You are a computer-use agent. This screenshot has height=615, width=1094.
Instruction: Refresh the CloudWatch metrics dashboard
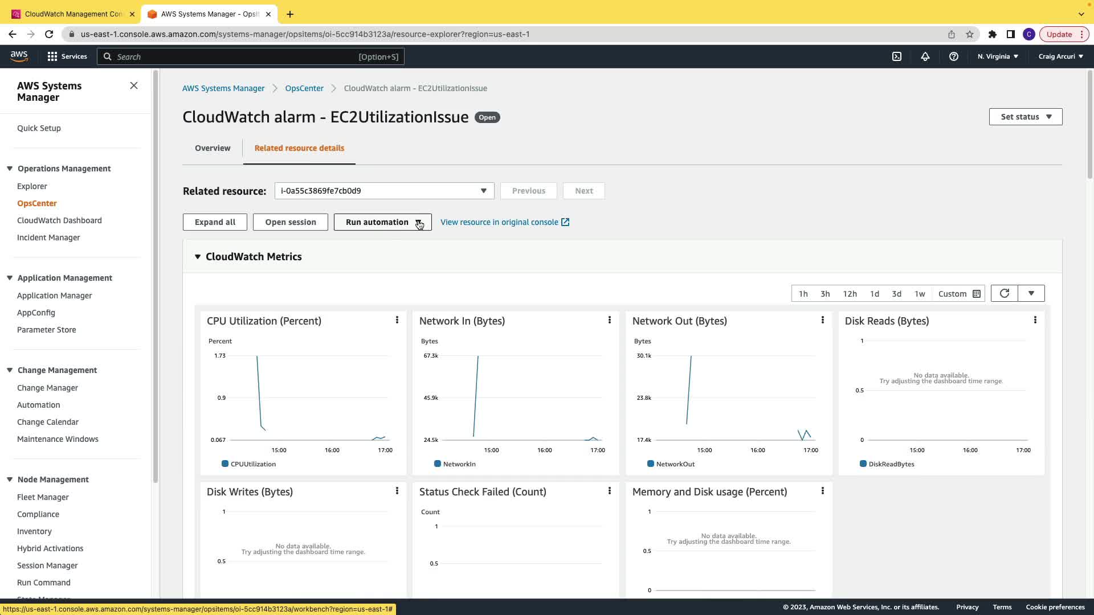1004,293
